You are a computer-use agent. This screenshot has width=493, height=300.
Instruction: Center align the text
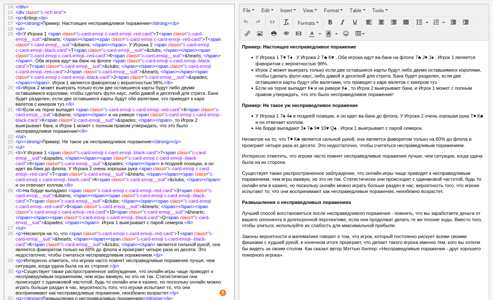click(381, 22)
